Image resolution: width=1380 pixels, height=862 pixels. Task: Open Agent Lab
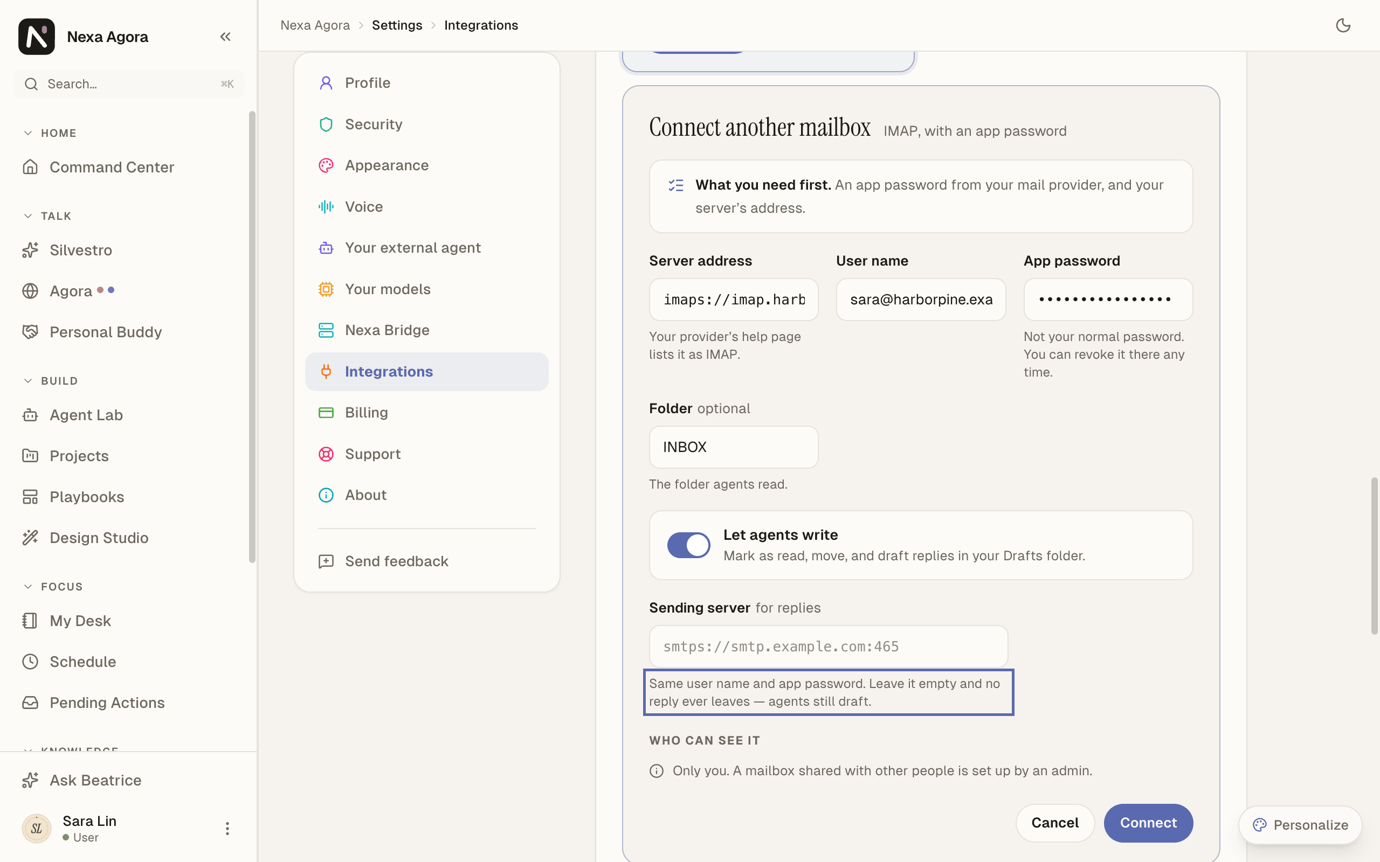pyautogui.click(x=128, y=414)
